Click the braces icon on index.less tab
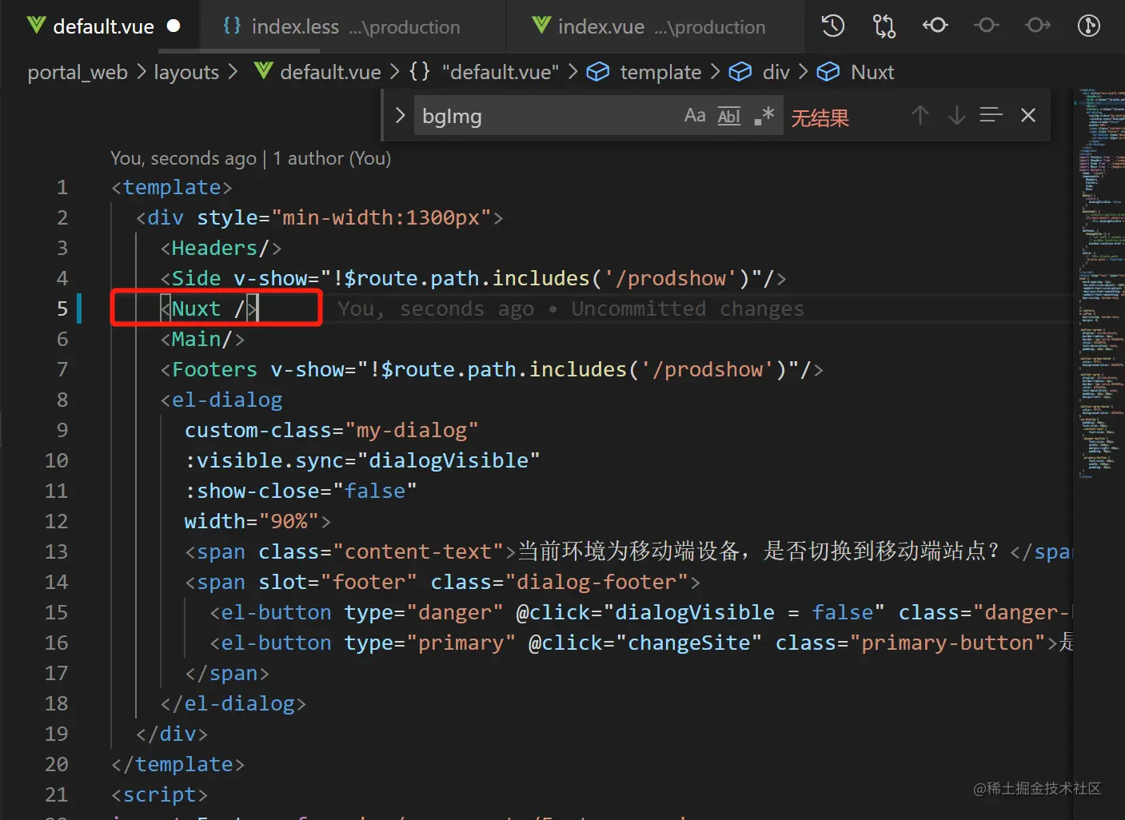 tap(232, 26)
